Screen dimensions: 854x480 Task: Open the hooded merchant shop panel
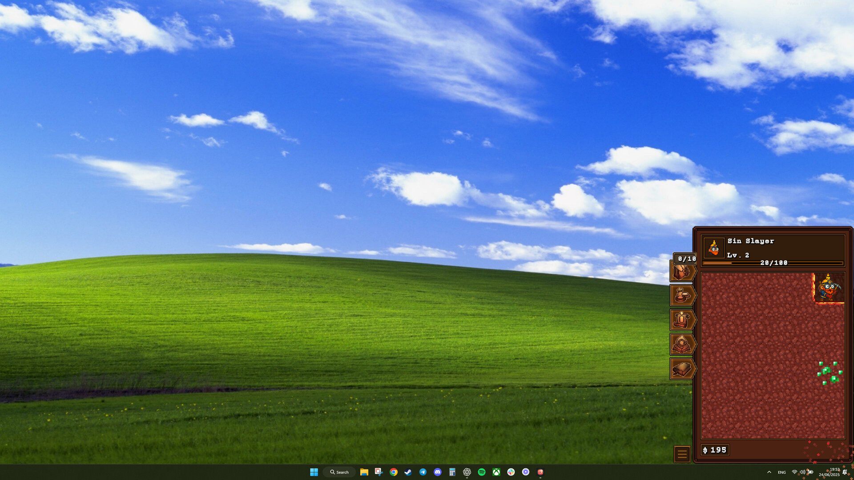pyautogui.click(x=682, y=345)
